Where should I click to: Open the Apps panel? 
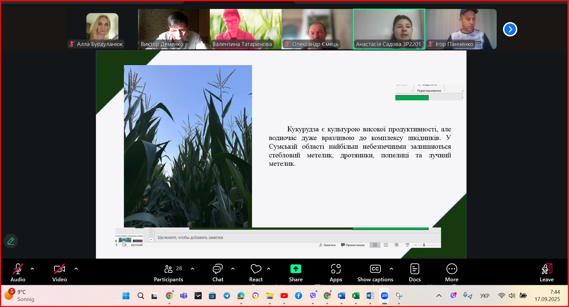[336, 272]
